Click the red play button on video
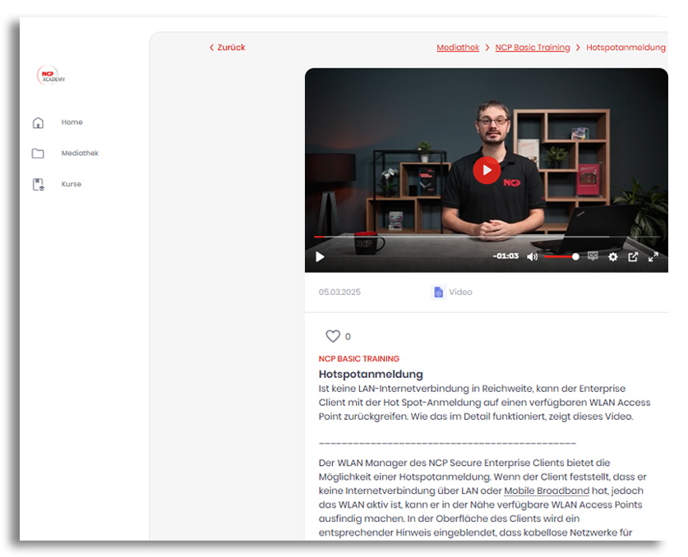The height and width of the screenshot is (557, 688). pyautogui.click(x=487, y=170)
